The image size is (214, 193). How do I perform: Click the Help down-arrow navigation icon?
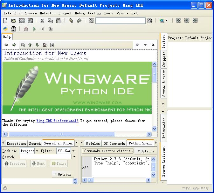[37, 45]
